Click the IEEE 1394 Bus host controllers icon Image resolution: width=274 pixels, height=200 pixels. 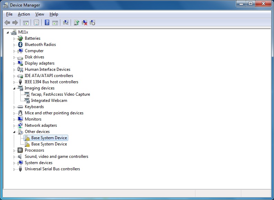[20, 82]
